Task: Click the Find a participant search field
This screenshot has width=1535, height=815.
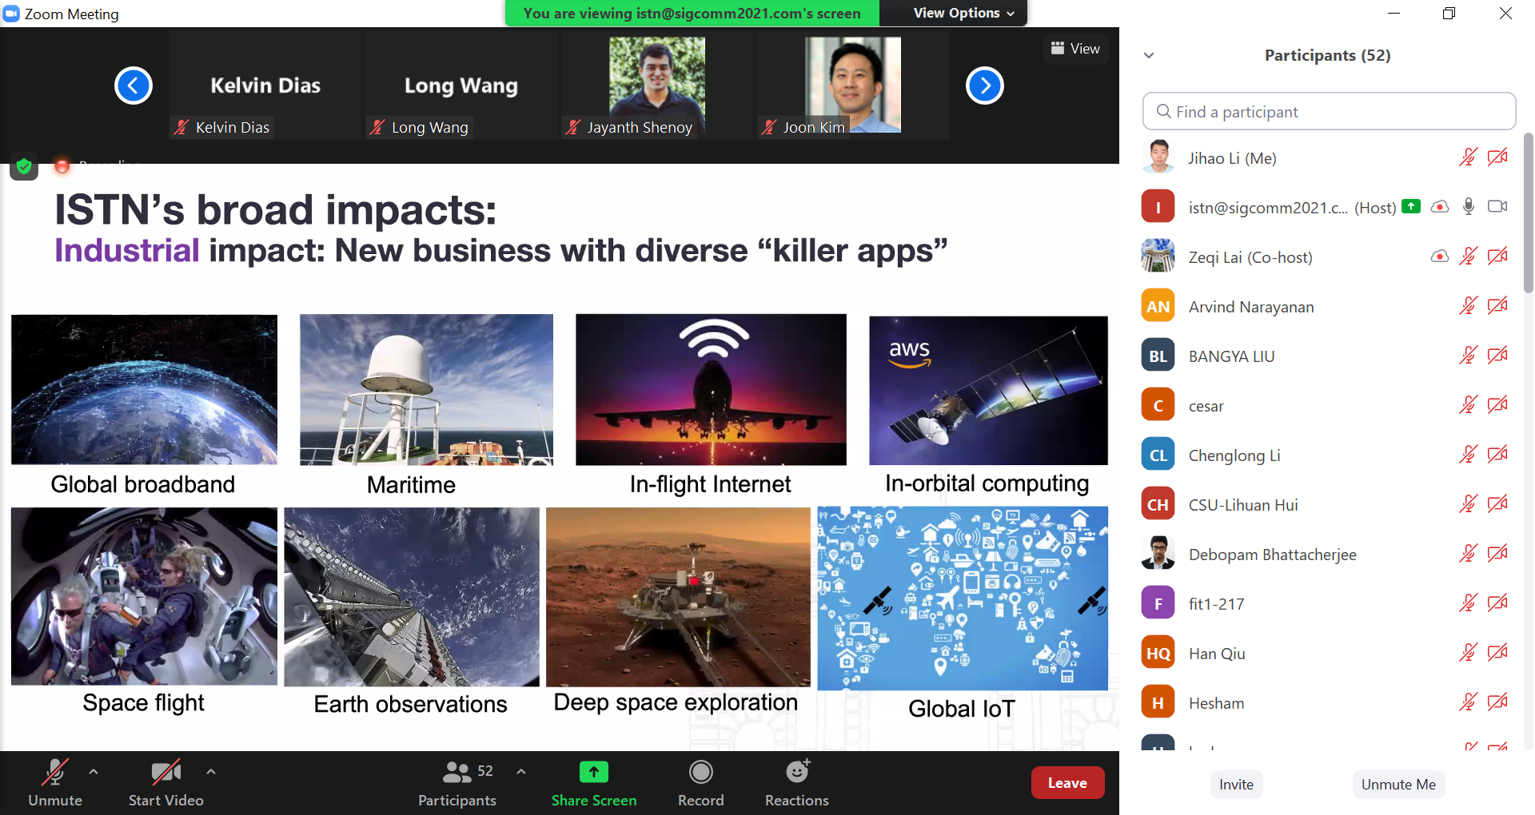Action: (x=1329, y=112)
